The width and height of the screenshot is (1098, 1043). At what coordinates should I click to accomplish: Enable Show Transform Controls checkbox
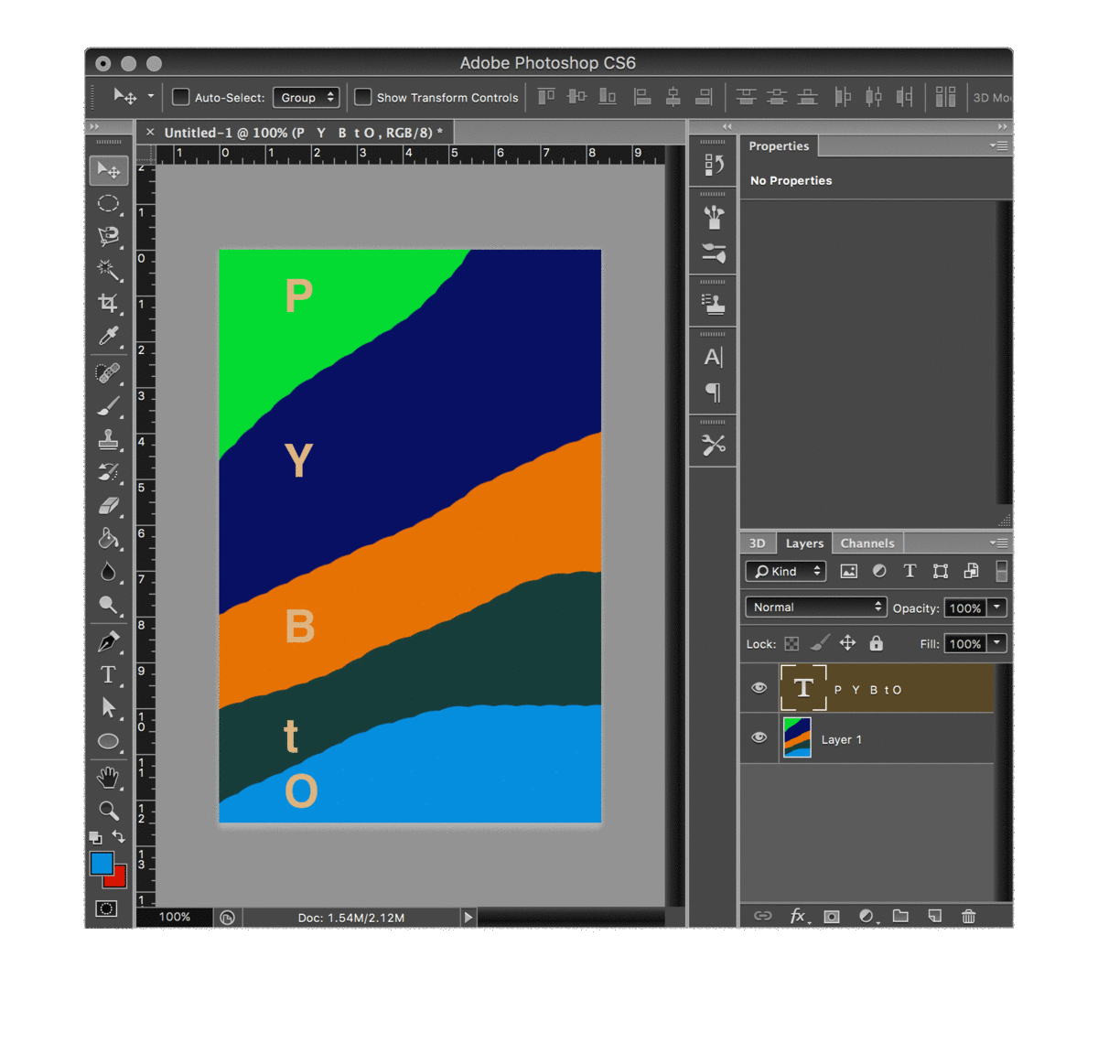tap(363, 97)
